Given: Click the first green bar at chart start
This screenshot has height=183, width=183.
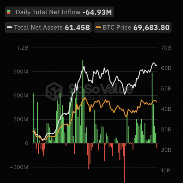Looking at the screenshot, I should (x=34, y=118).
